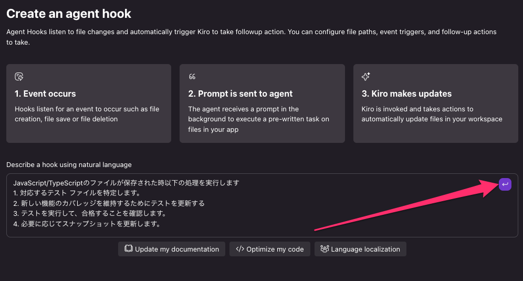Place cursor in line '2. 新しい機能のカバレッジを維持'
This screenshot has height=281, width=523.
click(109, 203)
